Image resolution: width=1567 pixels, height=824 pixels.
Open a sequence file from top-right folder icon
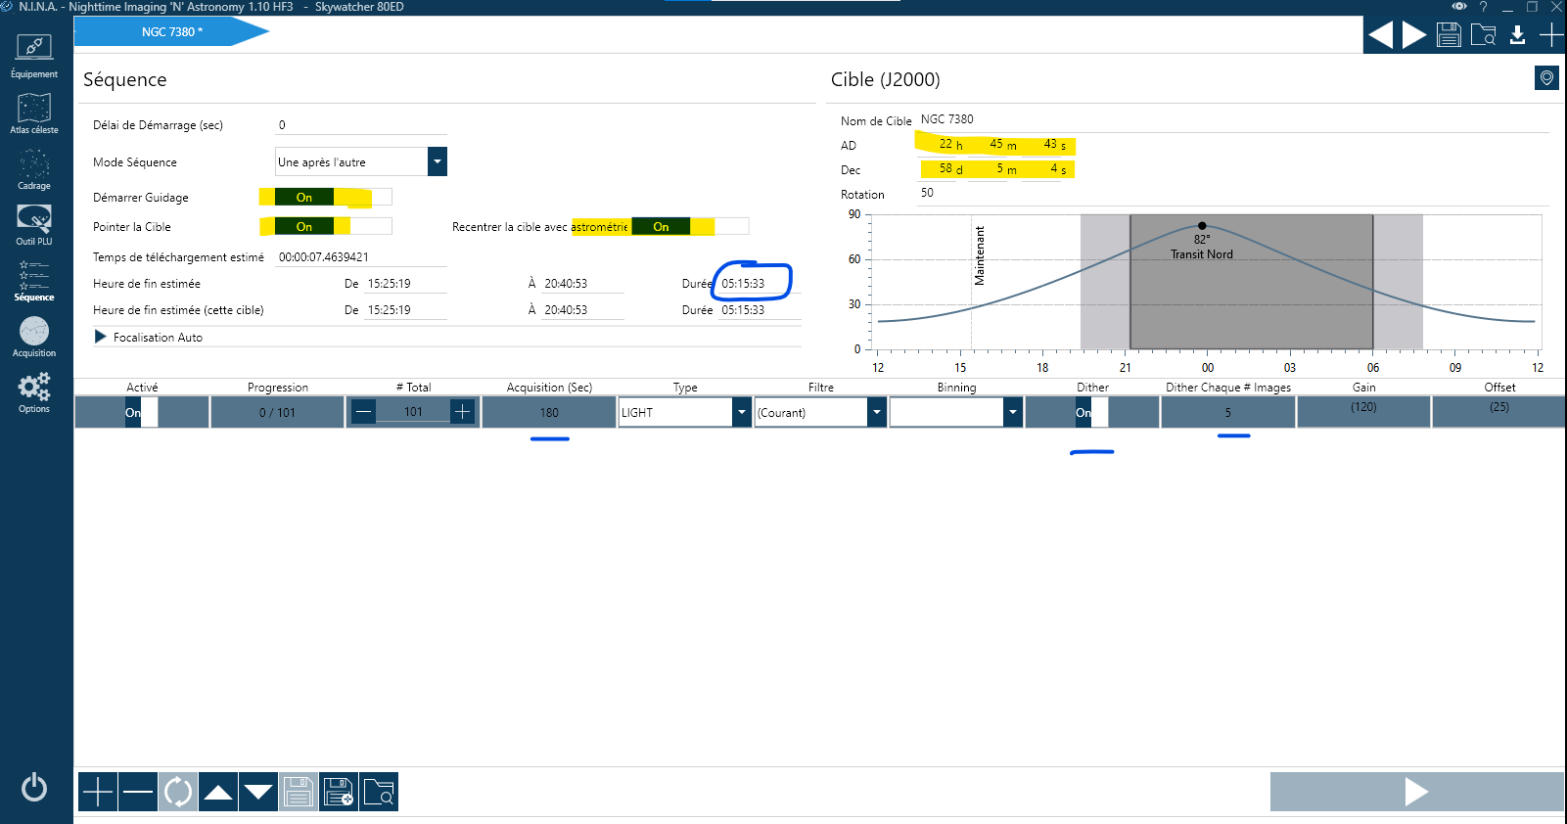point(1483,35)
